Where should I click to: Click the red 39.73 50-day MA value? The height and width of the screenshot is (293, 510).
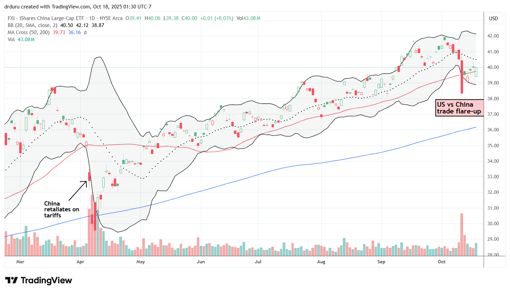point(59,32)
